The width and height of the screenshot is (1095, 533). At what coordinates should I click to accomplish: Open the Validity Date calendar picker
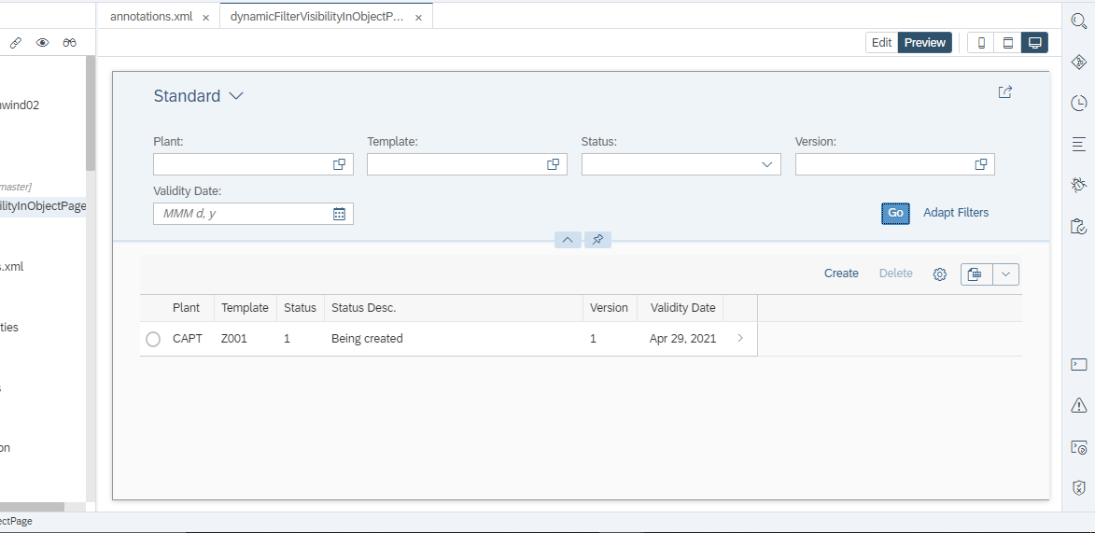tap(339, 214)
